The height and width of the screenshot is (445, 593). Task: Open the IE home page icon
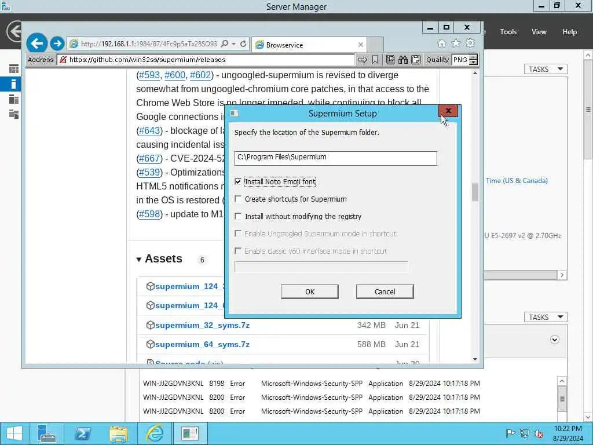pos(441,43)
